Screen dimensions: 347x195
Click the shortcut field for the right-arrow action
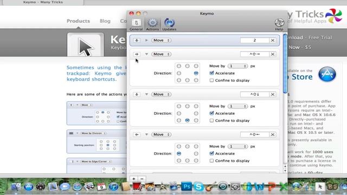pyautogui.click(x=254, y=54)
